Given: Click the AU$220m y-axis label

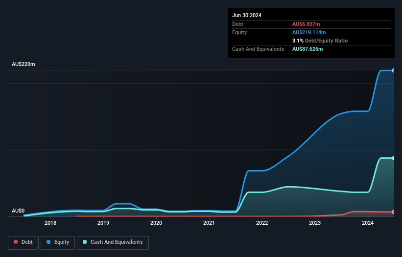Looking at the screenshot, I should click(x=24, y=64).
